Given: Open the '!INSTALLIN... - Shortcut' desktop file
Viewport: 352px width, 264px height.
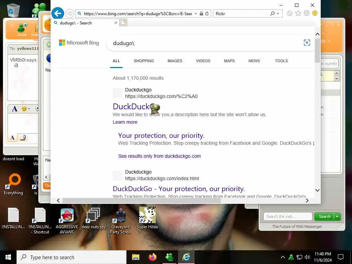Looking at the screenshot, I should (40, 221).
